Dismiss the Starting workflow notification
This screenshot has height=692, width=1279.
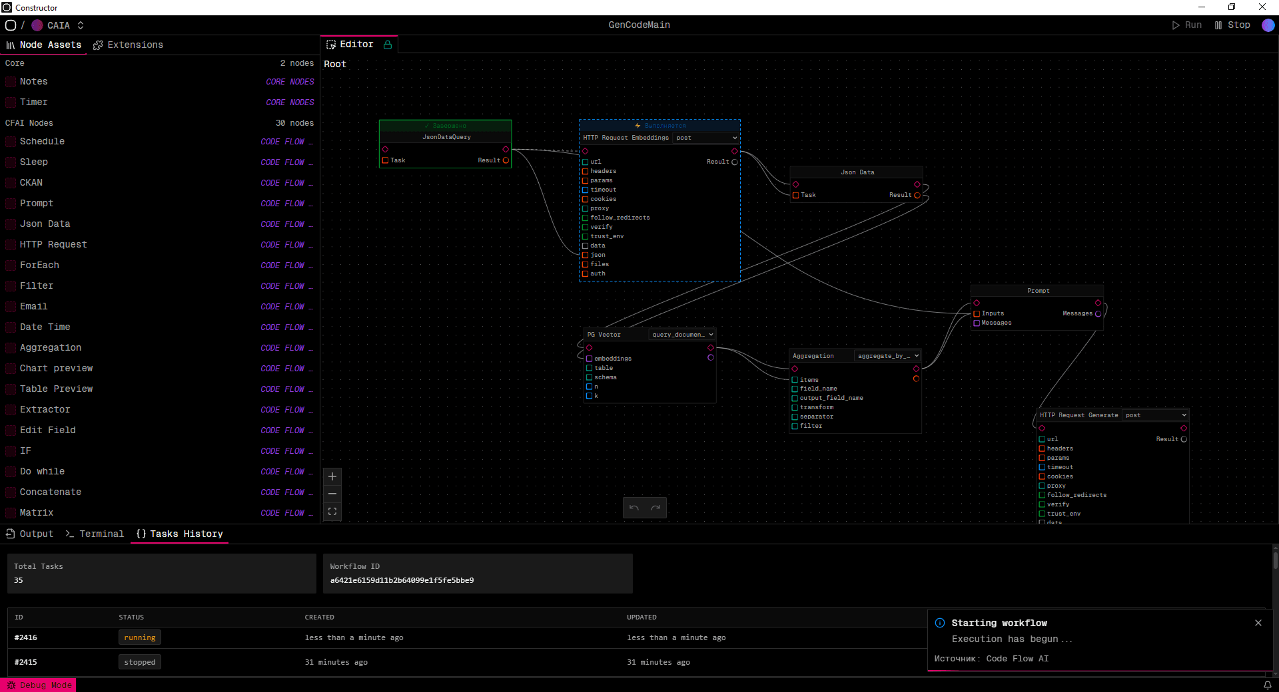pos(1258,623)
